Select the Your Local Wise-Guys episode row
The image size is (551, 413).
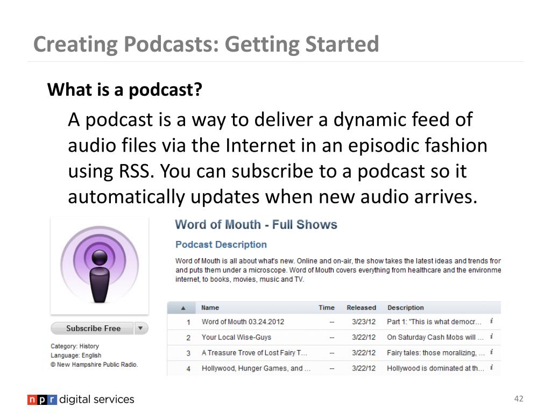tap(236, 338)
